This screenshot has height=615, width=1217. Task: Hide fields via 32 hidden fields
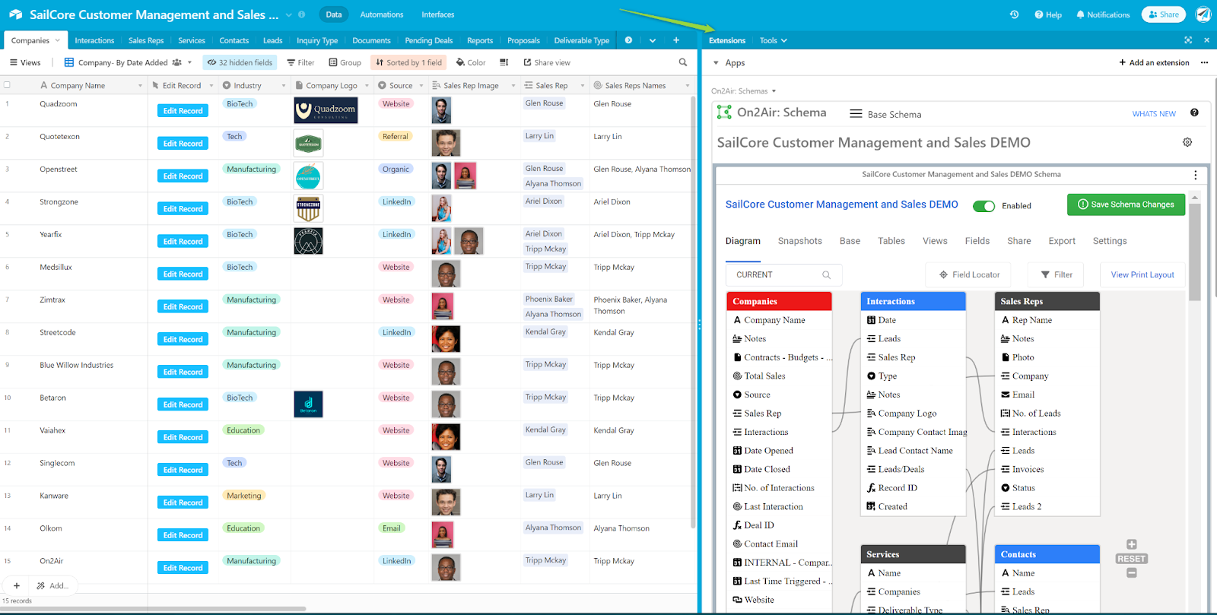(x=240, y=62)
